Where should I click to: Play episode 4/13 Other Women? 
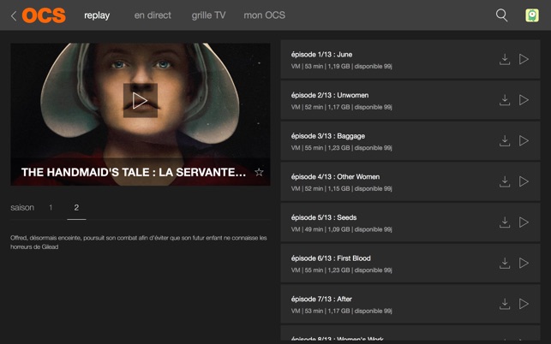click(x=524, y=181)
